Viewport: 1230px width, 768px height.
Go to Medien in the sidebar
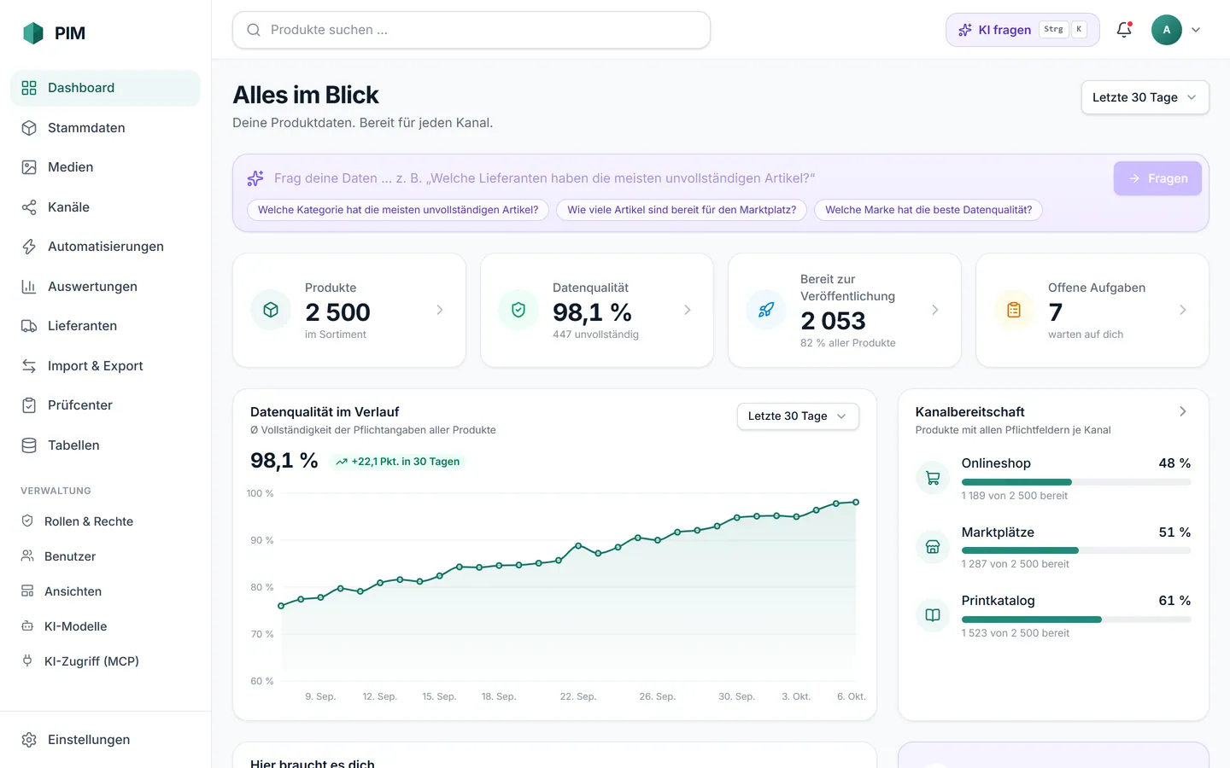point(105,167)
